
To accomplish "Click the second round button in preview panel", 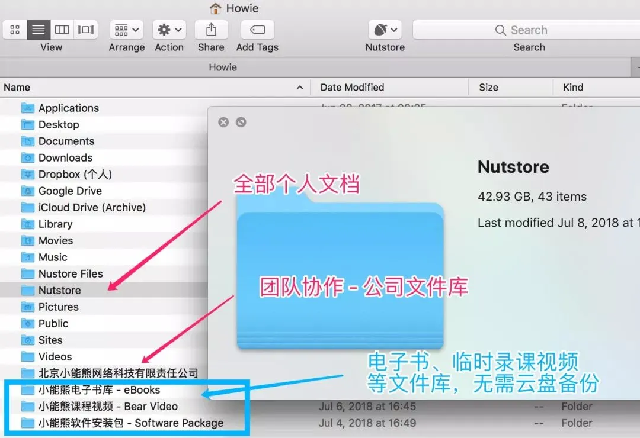I will pyautogui.click(x=241, y=122).
